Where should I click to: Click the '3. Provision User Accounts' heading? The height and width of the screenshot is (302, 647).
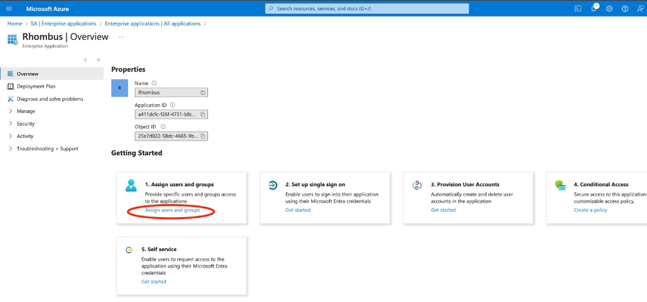465,185
